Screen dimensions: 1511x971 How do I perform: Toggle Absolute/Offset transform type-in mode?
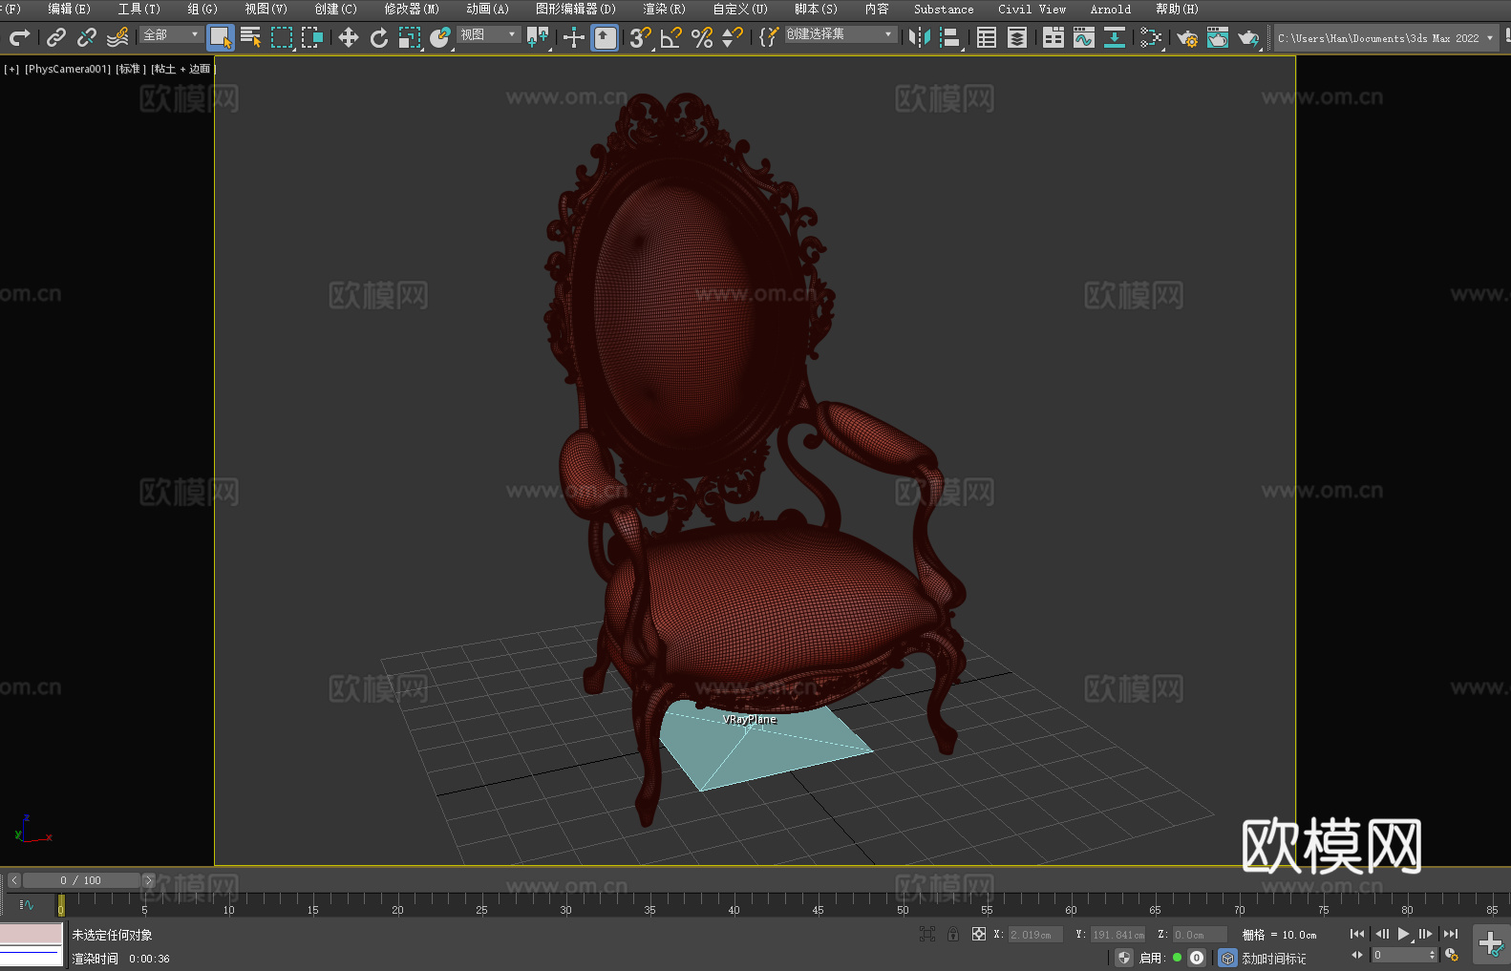(x=979, y=934)
